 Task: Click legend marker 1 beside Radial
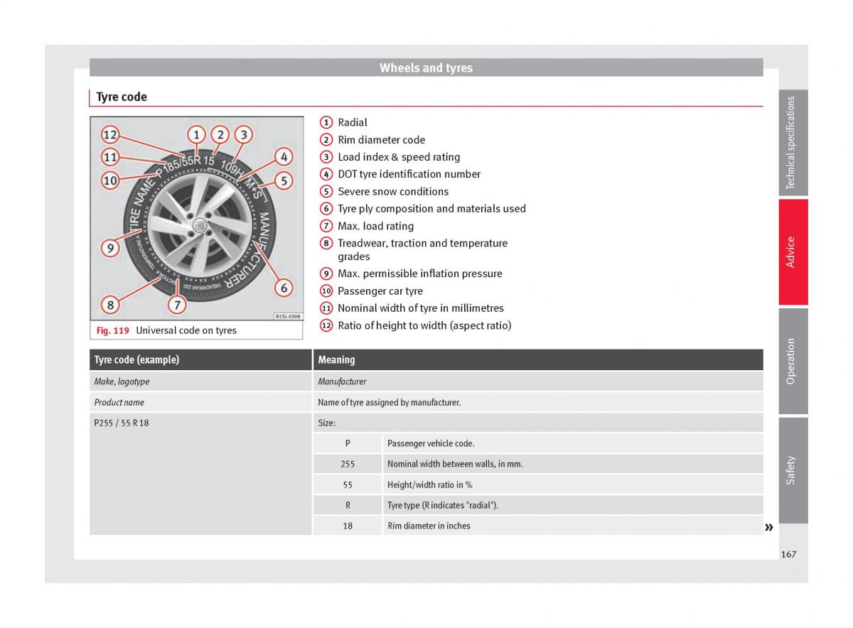pos(326,122)
